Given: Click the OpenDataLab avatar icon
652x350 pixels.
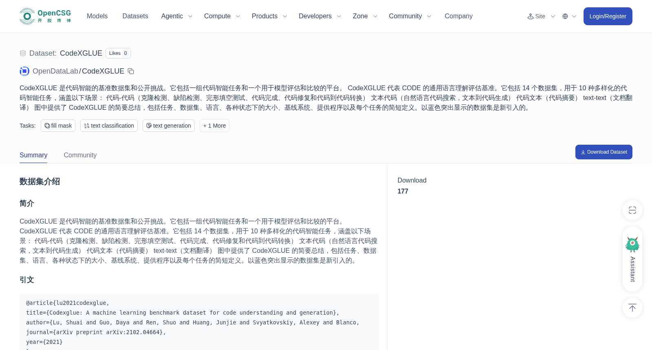Looking at the screenshot, I should [24, 71].
